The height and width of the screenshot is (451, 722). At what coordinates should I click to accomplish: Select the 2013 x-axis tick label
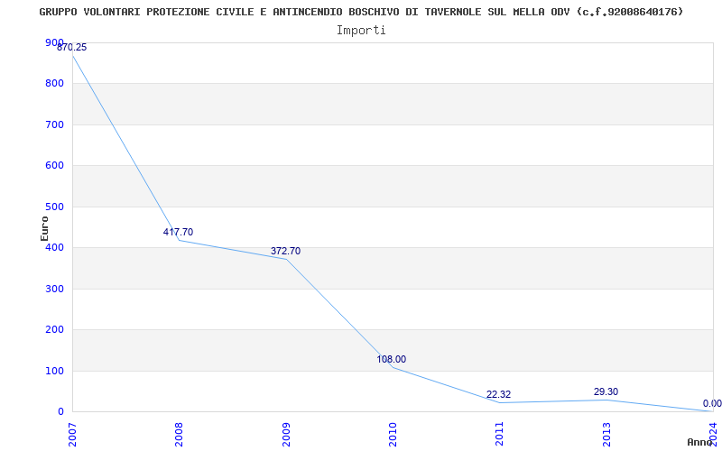[607, 433]
